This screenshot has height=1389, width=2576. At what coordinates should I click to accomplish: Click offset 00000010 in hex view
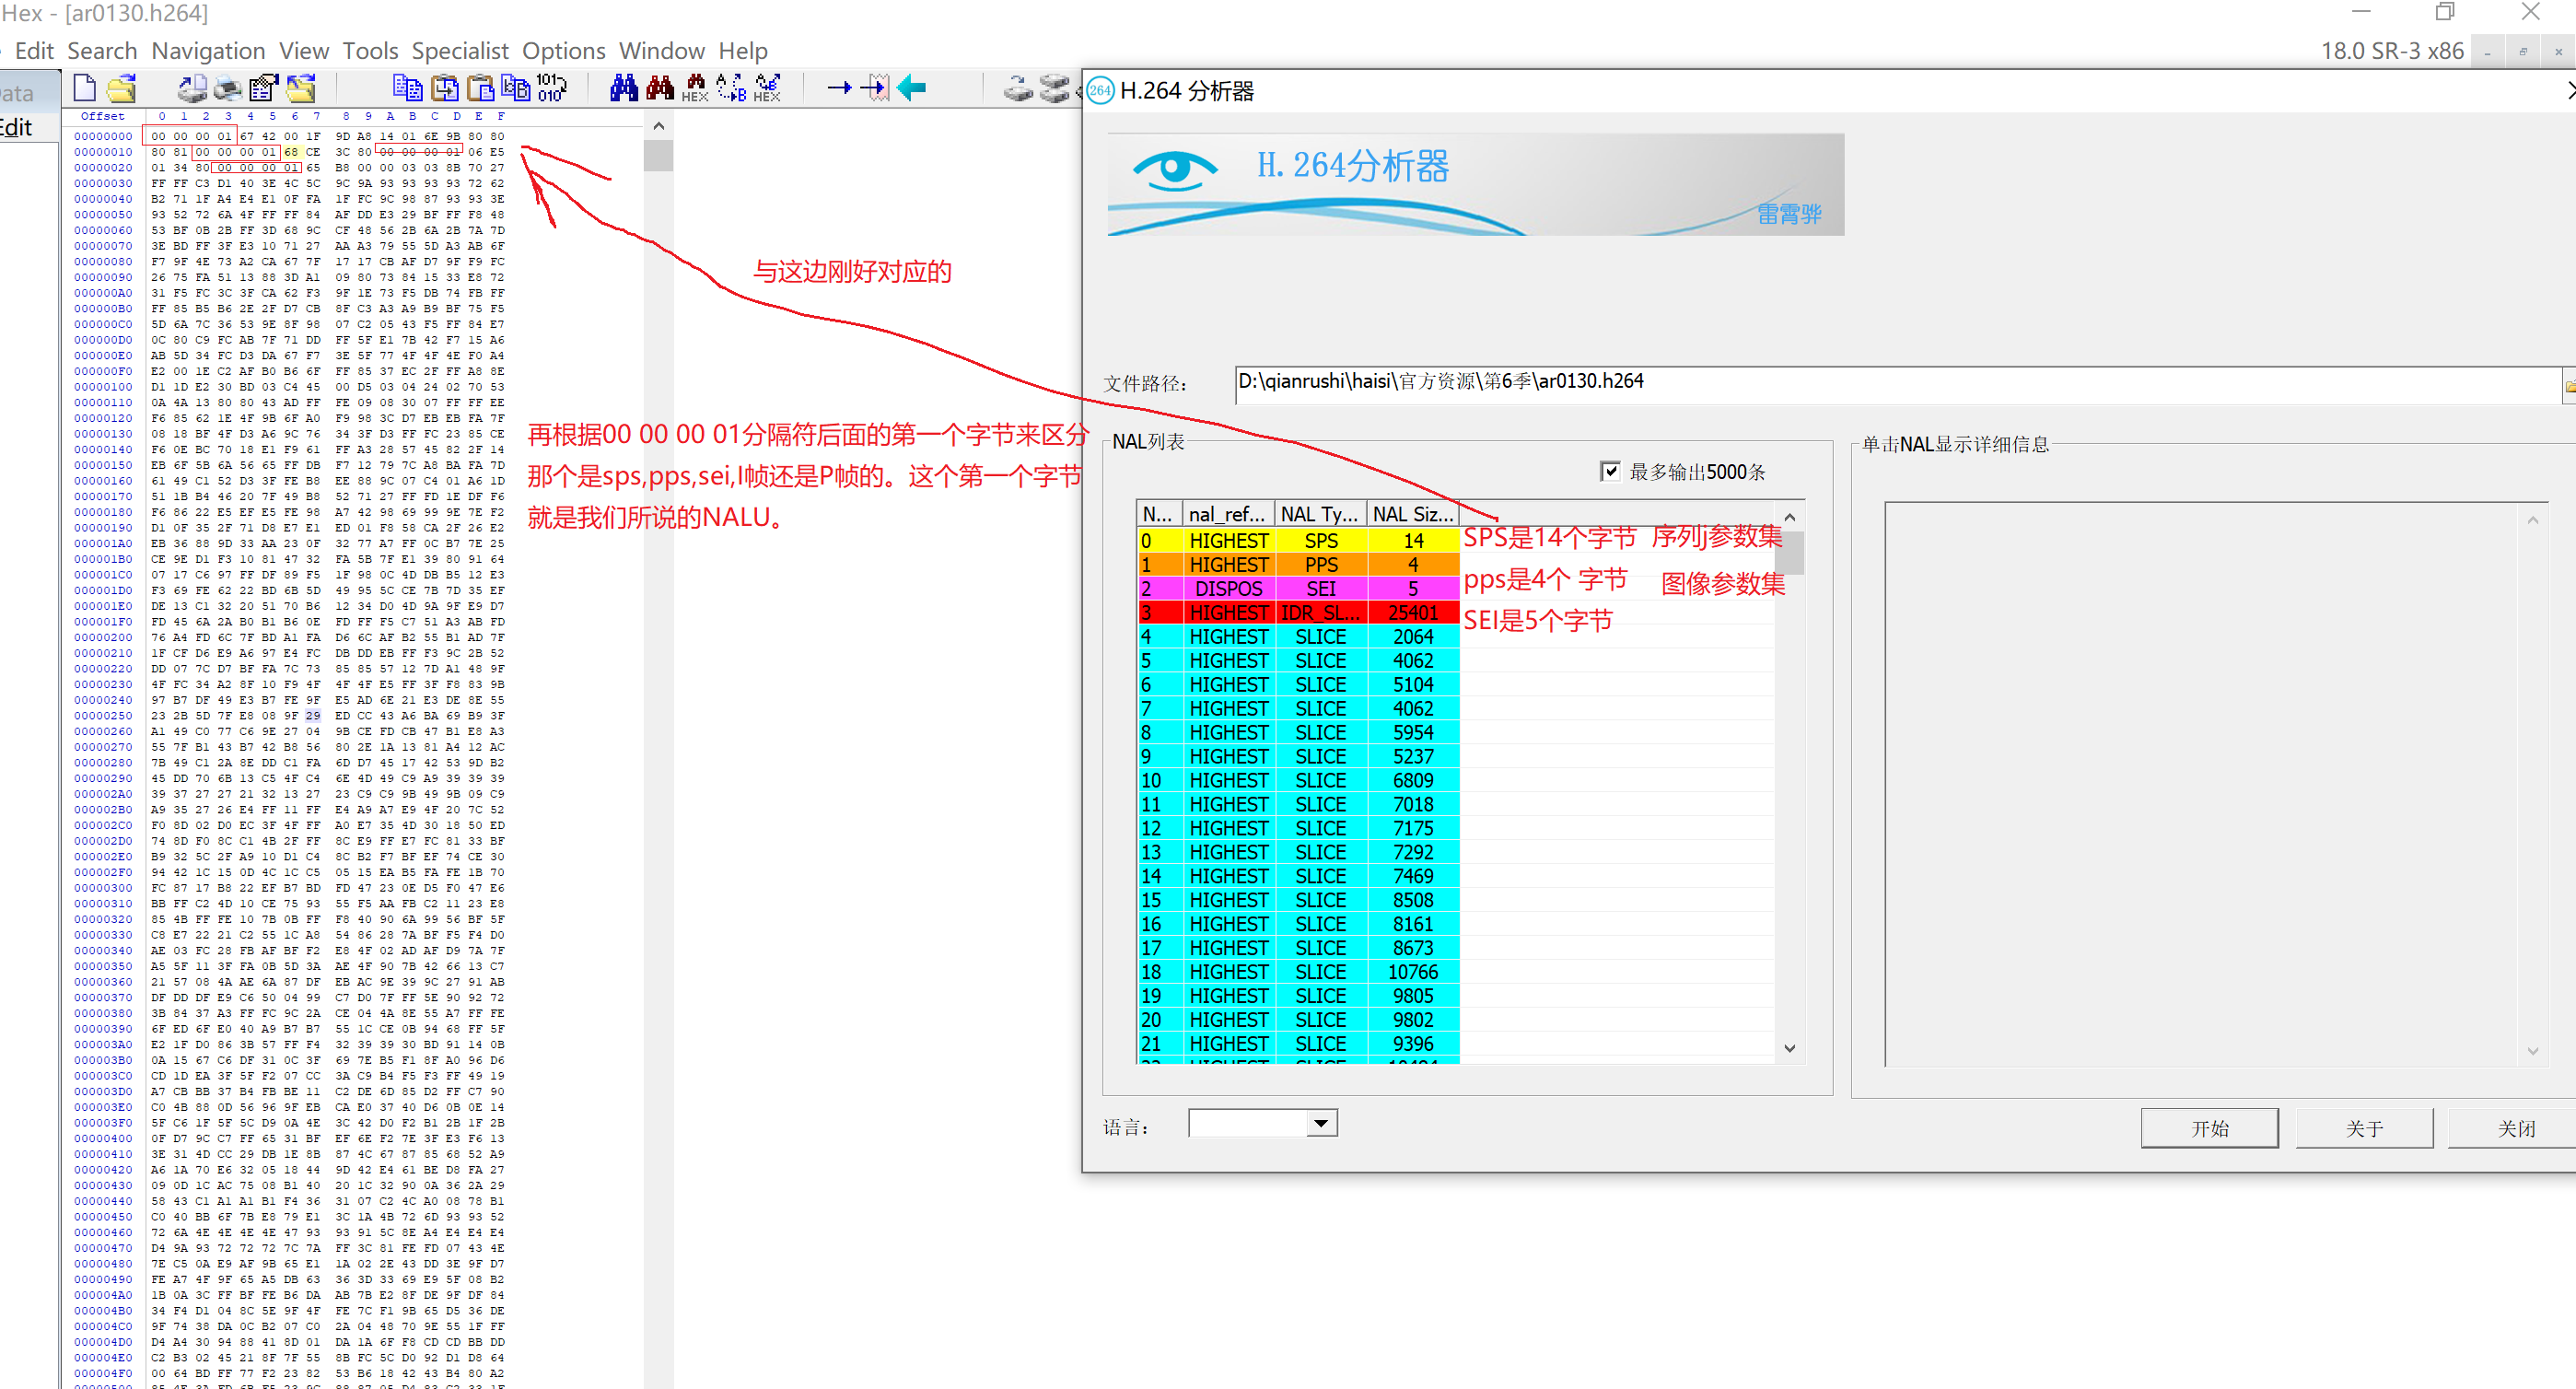pyautogui.click(x=103, y=152)
